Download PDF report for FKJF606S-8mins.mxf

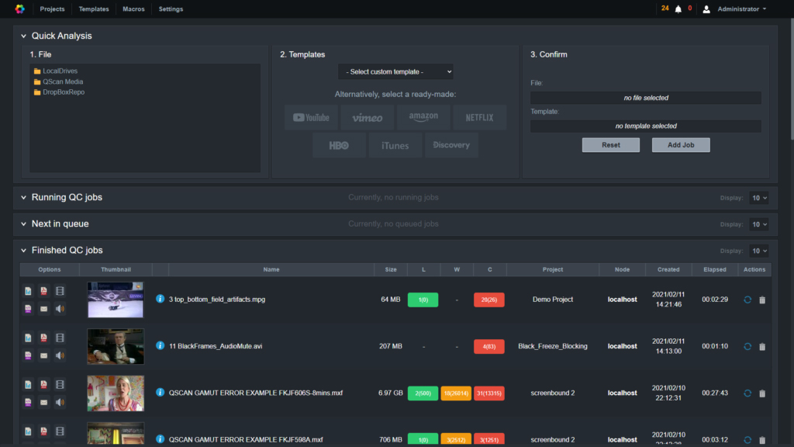click(44, 384)
